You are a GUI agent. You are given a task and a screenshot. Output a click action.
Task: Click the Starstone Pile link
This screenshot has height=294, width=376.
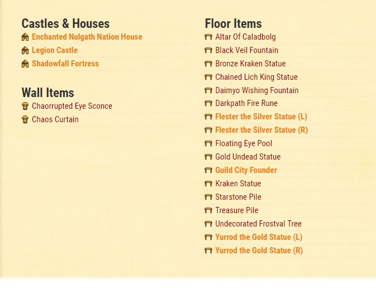[238, 197]
